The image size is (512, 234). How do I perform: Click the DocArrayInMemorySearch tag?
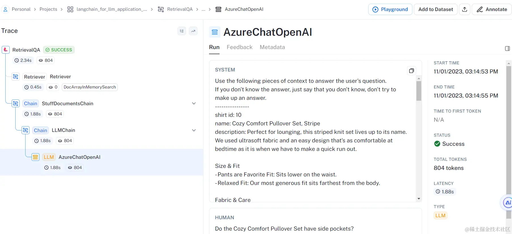pyautogui.click(x=90, y=87)
